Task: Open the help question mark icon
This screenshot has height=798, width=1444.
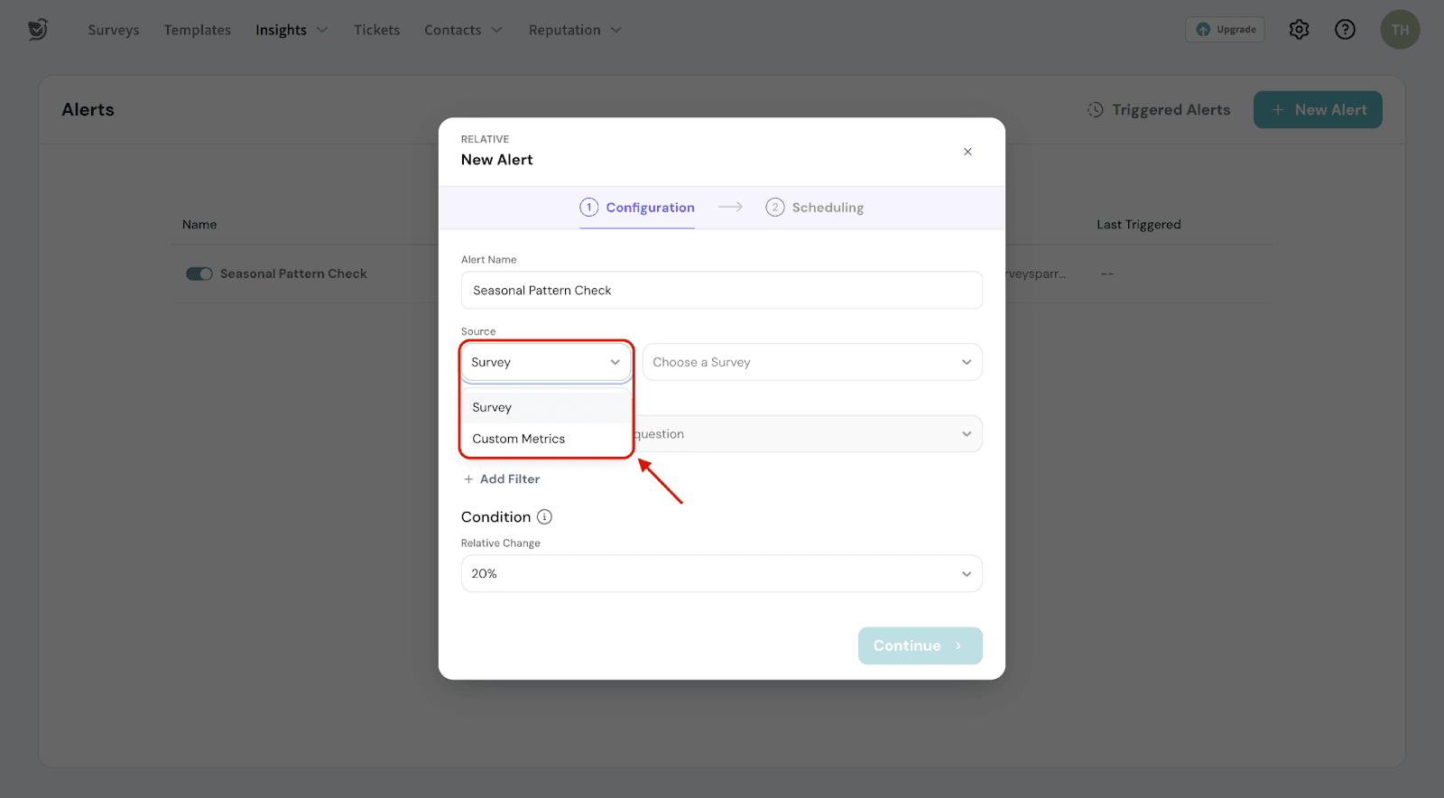Action: [1345, 30]
